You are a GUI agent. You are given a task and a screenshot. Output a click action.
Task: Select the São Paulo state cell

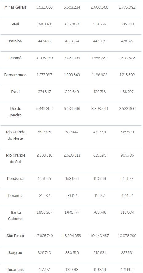tap(15, 236)
